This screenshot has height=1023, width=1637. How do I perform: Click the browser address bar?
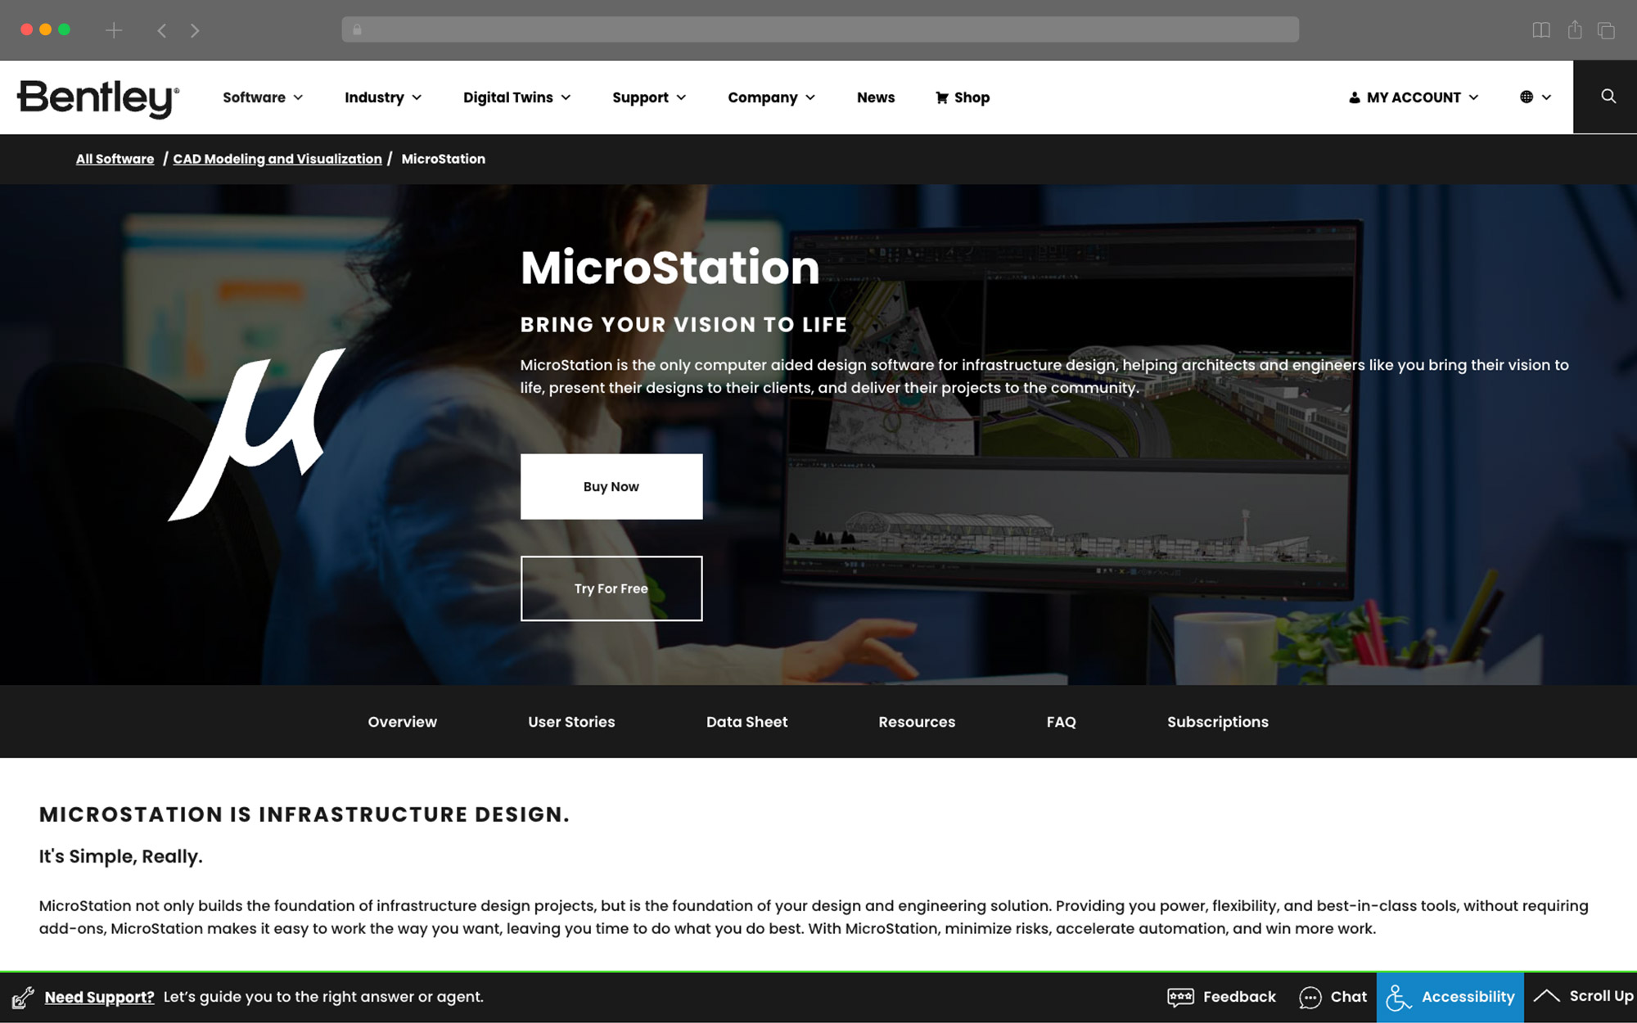[818, 30]
